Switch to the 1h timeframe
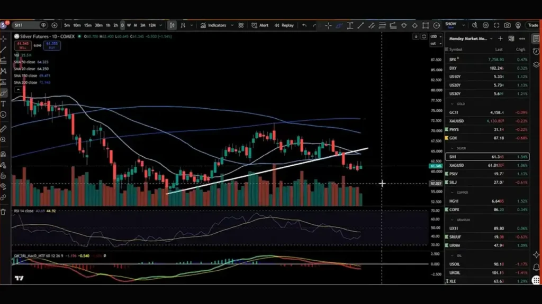This screenshot has height=304, width=542. point(108,25)
